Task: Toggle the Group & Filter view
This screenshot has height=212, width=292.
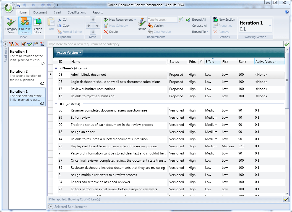Action: click(25, 25)
